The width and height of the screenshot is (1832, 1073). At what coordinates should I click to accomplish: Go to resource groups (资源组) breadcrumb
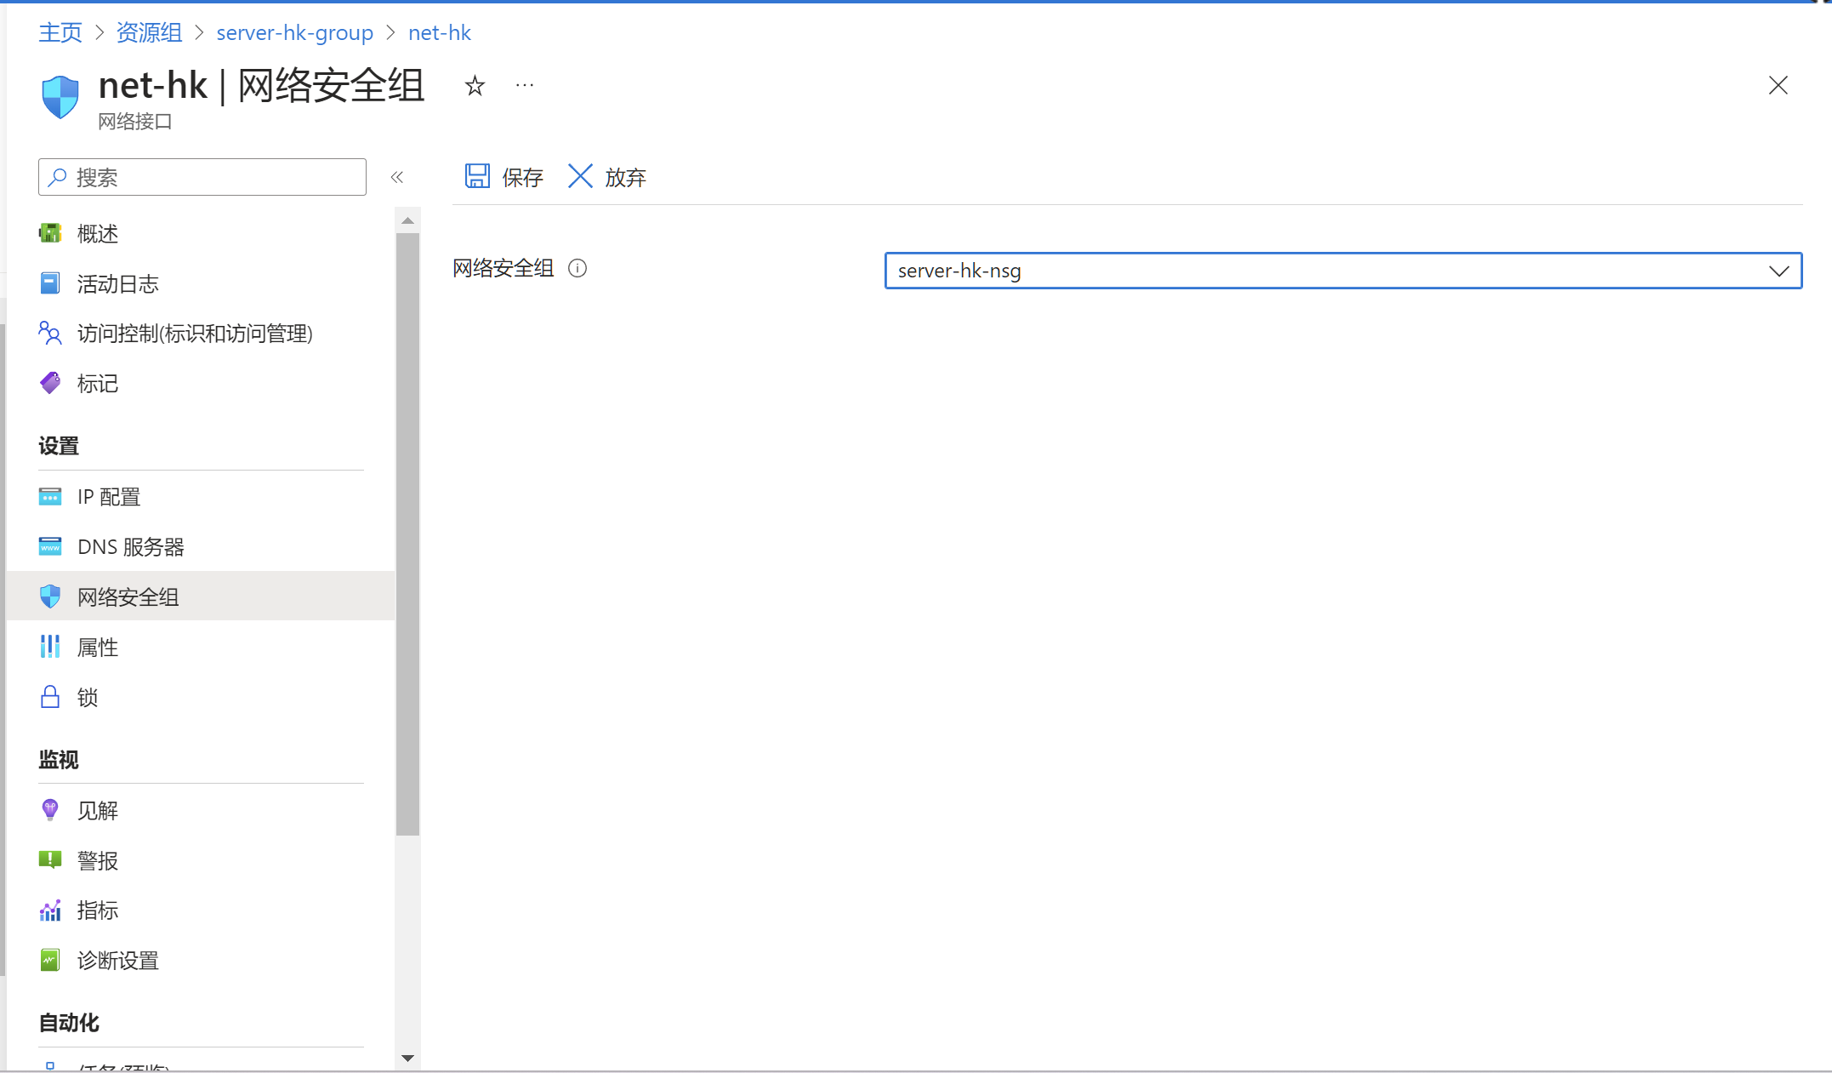(x=149, y=32)
